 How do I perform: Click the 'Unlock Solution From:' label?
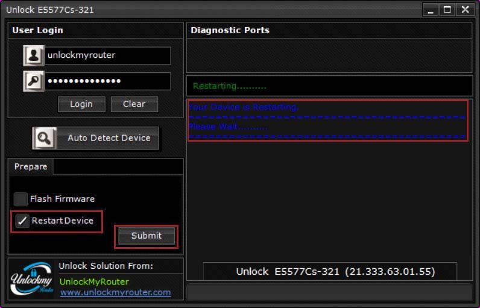point(106,266)
